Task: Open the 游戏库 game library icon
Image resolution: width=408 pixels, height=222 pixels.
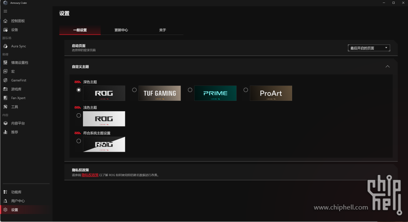Action: click(5, 89)
